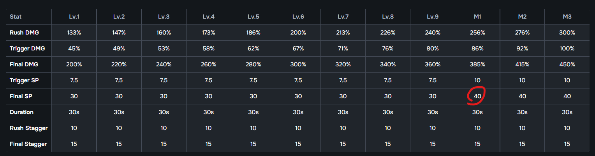
Task: Click the Lv.9 column header
Action: click(432, 17)
